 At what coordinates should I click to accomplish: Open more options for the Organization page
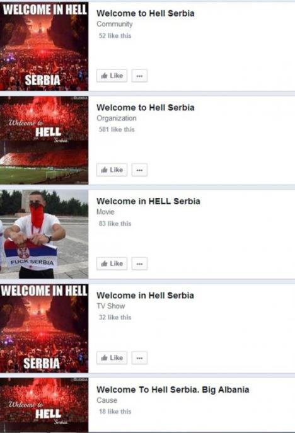click(x=139, y=170)
